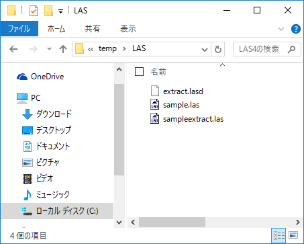Click the file list horizontal scroll-right arrow

[x=297, y=222]
